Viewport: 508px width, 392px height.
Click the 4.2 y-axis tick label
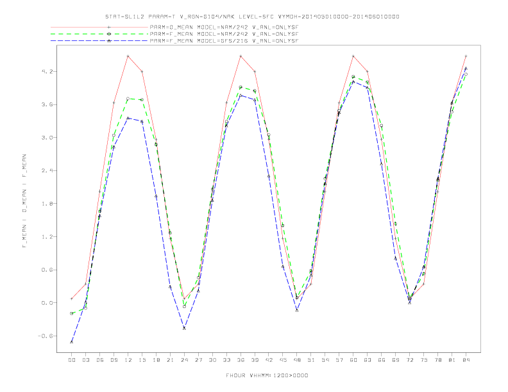(x=47, y=72)
